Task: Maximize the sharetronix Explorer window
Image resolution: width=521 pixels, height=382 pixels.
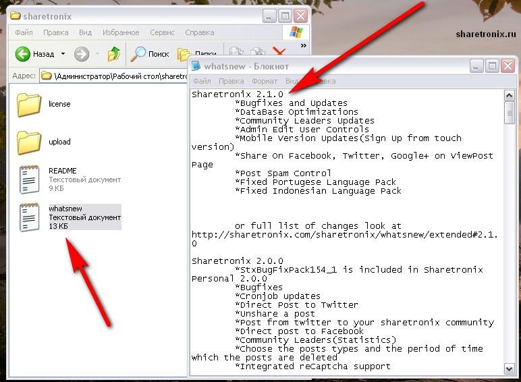Action: click(285, 16)
